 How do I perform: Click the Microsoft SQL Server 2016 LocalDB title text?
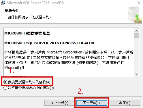pyautogui.click(x=35, y=3)
